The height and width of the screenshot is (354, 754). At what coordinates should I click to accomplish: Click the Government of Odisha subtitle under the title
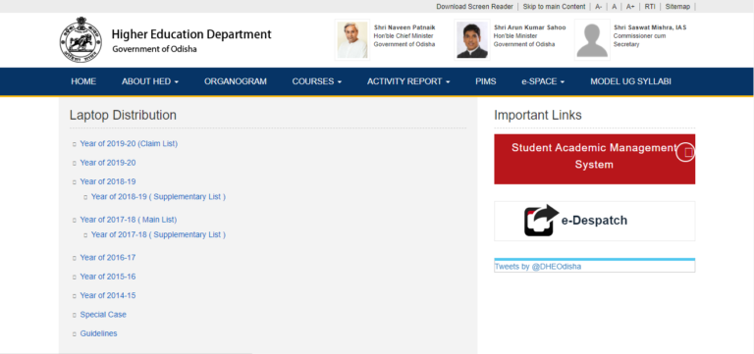pos(154,49)
